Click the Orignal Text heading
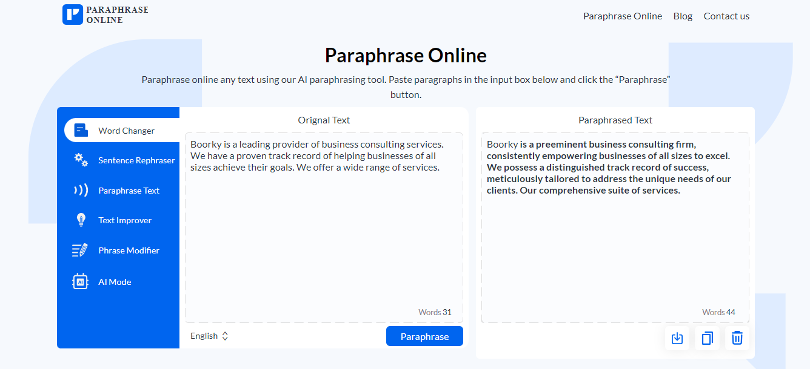Viewport: 810px width, 369px height. [x=324, y=120]
